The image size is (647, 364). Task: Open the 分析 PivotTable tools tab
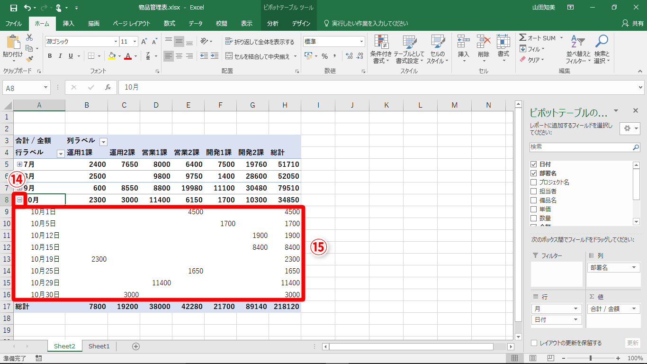click(x=273, y=24)
